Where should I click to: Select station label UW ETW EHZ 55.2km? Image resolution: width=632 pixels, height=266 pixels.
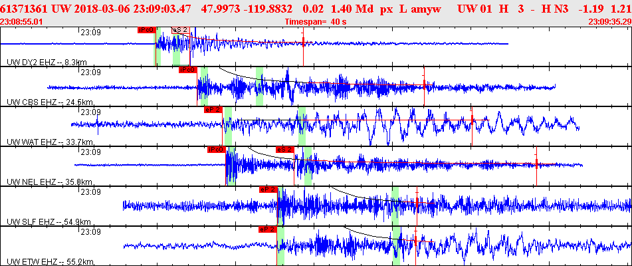pyautogui.click(x=50, y=261)
